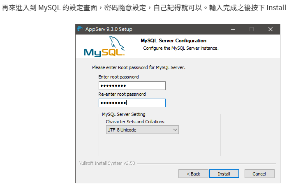Viewport: 289px width, 187px height.
Task: Go back with the < Back button
Action: [x=193, y=174]
